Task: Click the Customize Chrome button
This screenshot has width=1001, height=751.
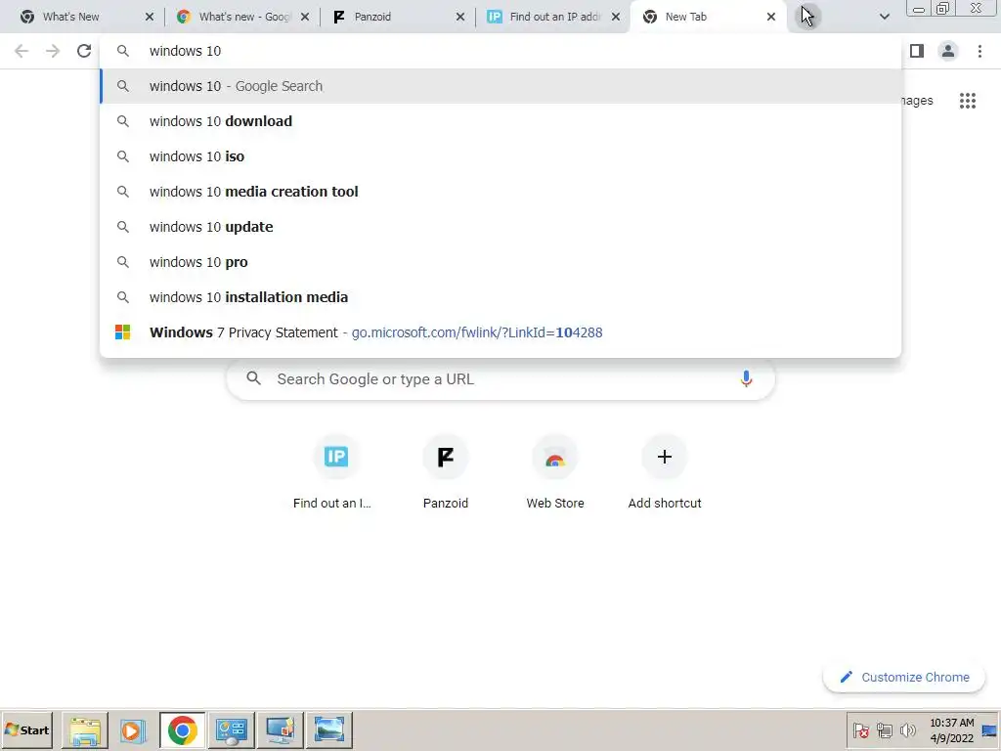Action: click(x=904, y=677)
